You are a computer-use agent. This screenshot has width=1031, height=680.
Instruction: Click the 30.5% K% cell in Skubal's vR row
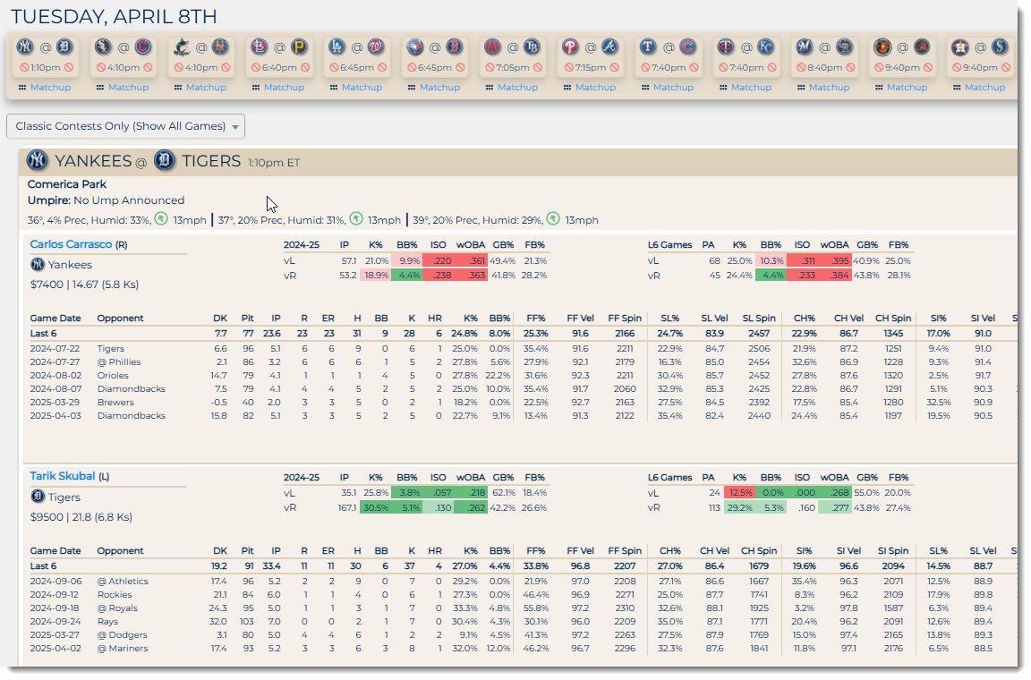(x=376, y=507)
